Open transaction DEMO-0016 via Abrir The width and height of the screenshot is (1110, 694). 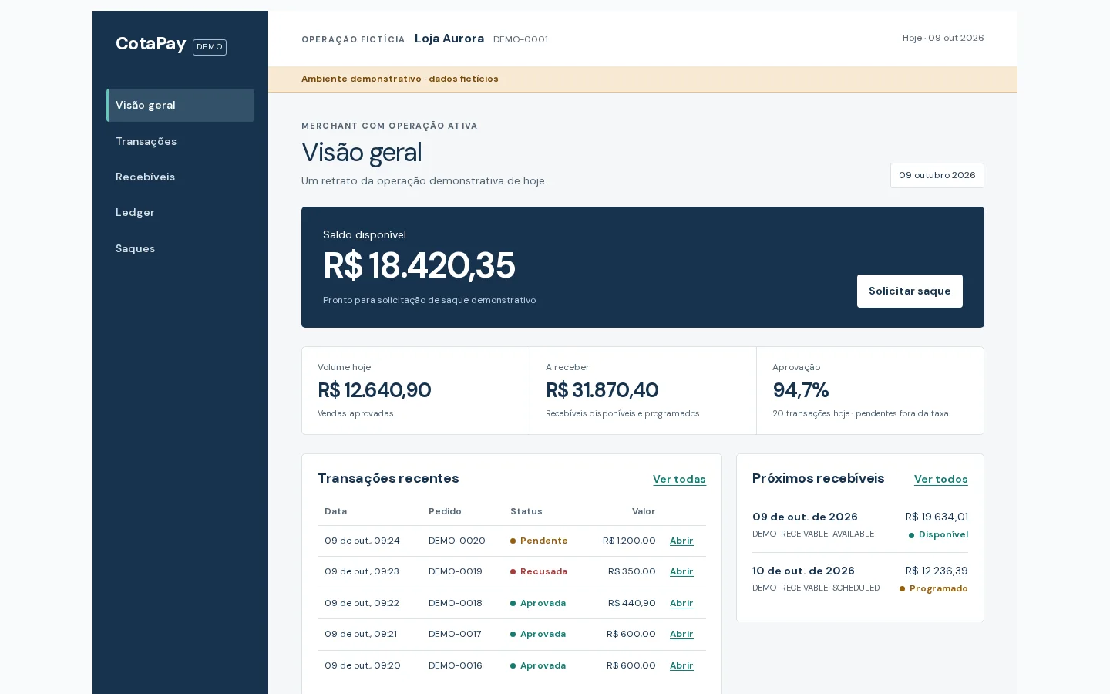click(681, 665)
